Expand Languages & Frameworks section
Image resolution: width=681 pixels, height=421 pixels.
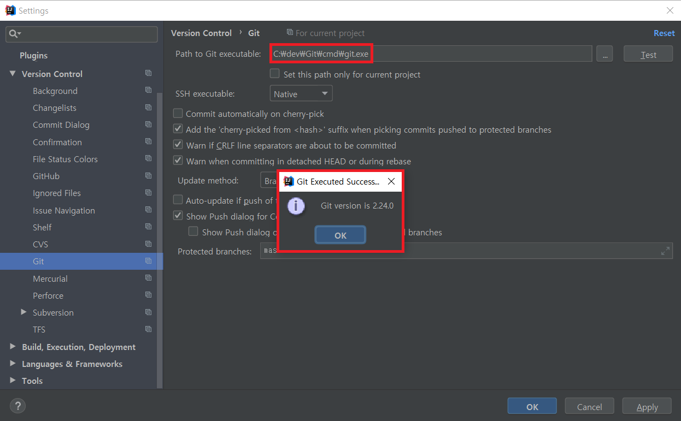pyautogui.click(x=13, y=364)
